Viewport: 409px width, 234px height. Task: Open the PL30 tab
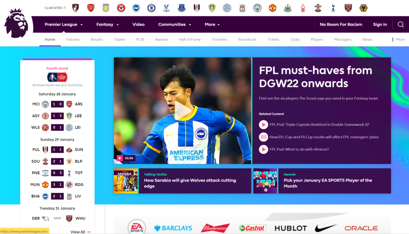point(140,39)
